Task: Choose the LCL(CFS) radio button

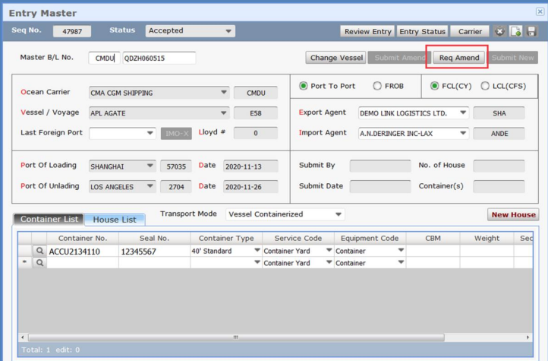Action: tap(485, 86)
